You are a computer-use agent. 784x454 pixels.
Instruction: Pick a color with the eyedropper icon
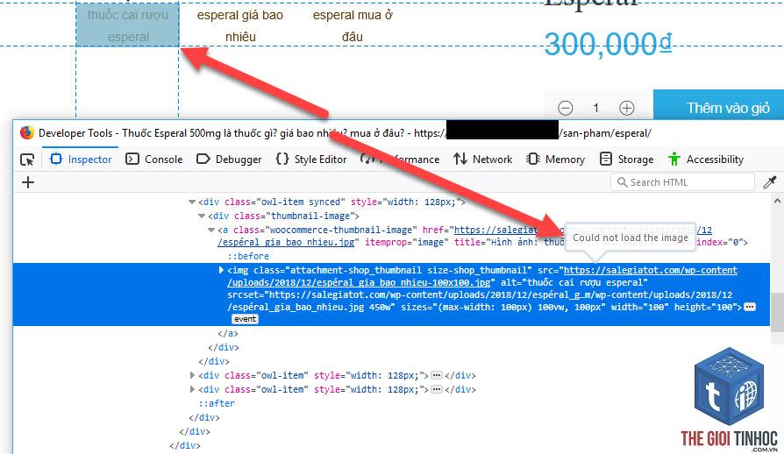[x=770, y=182]
